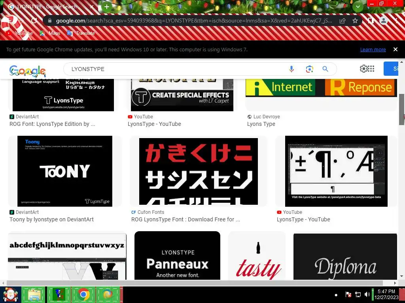Open a new Chrome tab with plus button
405x303 pixels.
(107, 7)
